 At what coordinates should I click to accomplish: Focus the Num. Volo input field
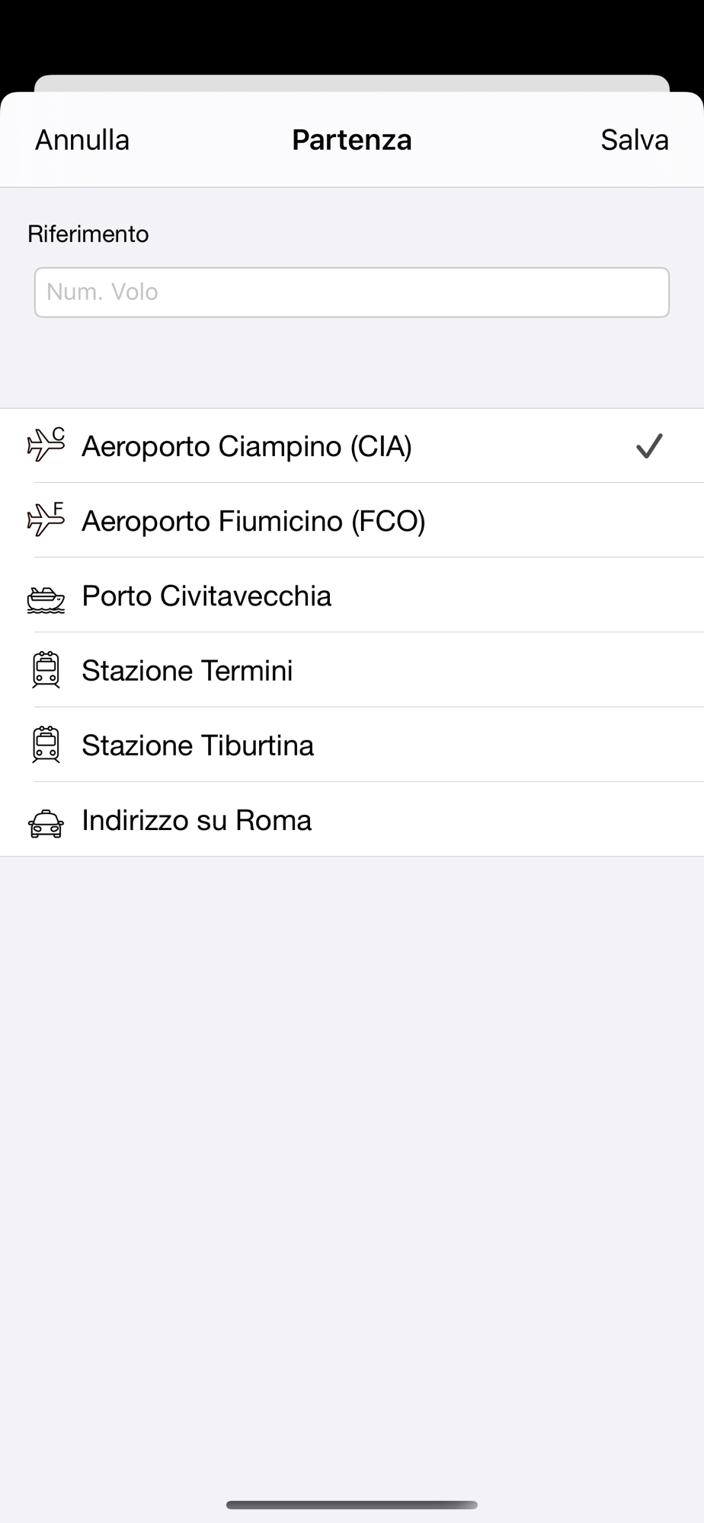click(x=352, y=292)
